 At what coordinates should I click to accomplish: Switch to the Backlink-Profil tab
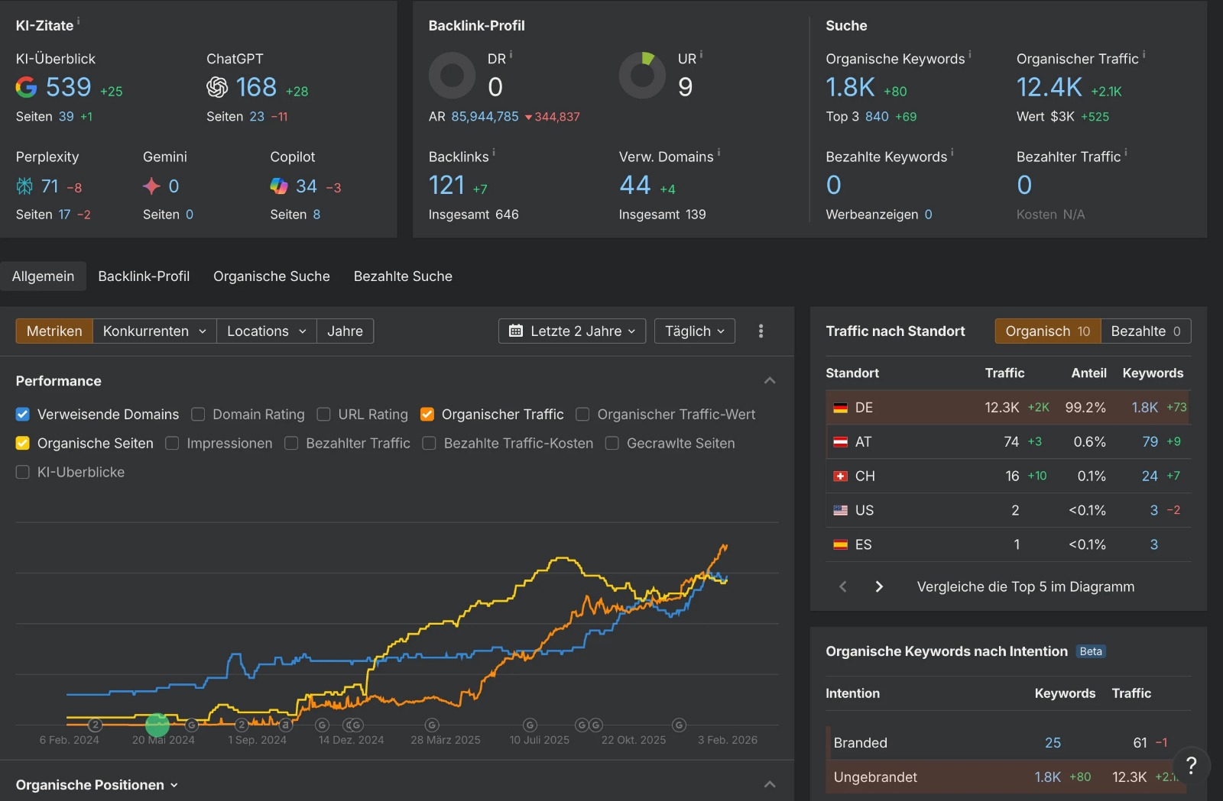[x=144, y=276]
